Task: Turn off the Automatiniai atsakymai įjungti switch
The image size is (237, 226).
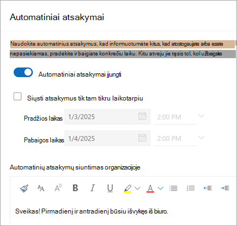Action: [23, 72]
